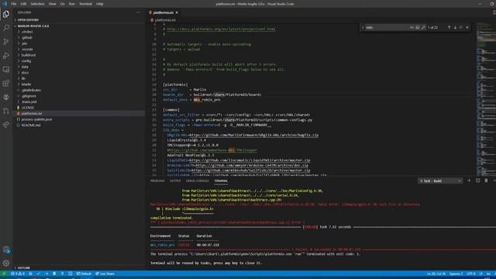Open the Manage gear icon

tap(6, 263)
